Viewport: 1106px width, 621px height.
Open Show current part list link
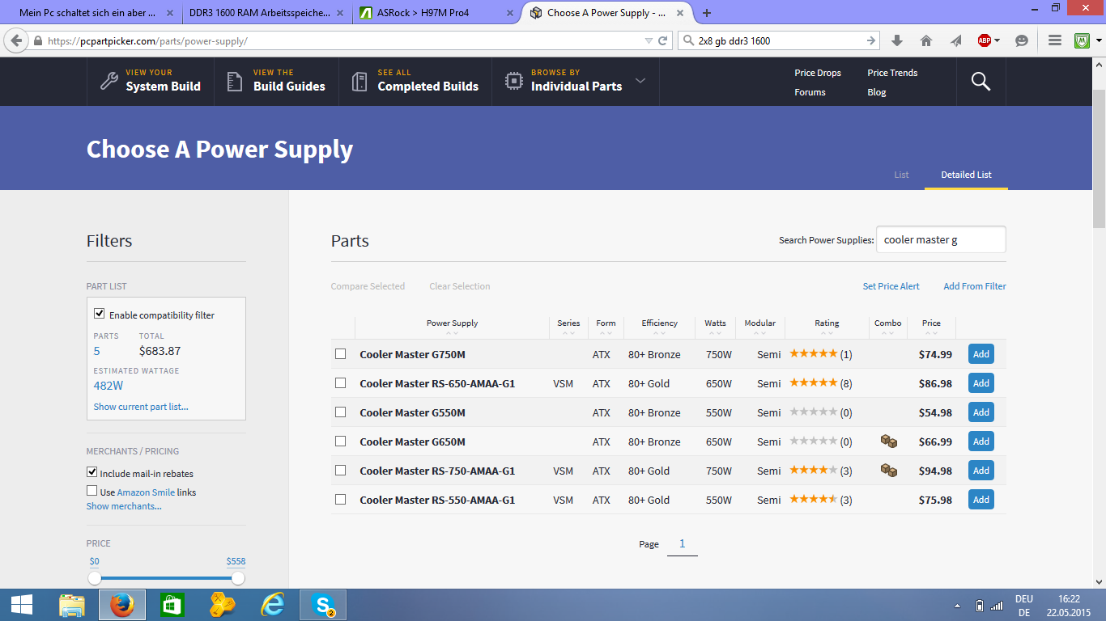point(141,407)
